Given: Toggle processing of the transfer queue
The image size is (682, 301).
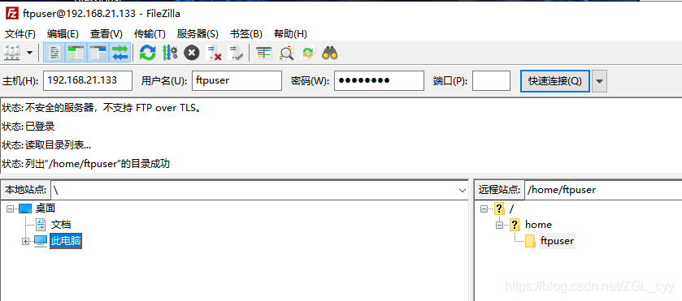Looking at the screenshot, I should point(170,53).
